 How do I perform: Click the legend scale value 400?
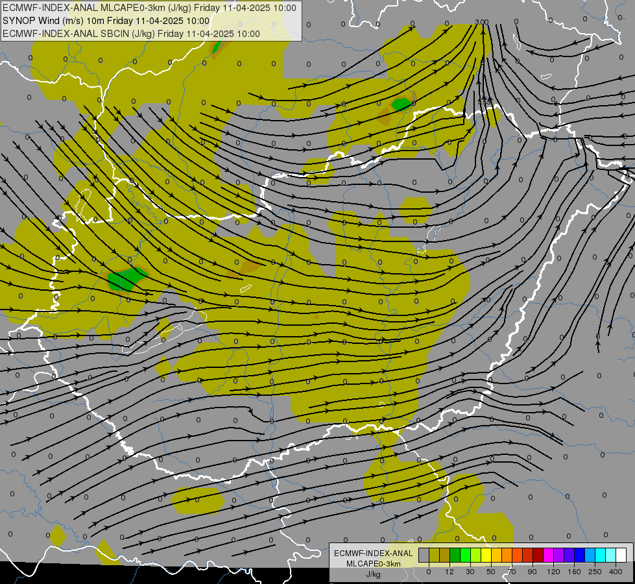click(616, 572)
